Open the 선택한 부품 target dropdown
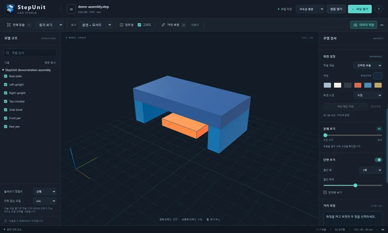Image resolution: width=388 pixels, height=233 pixels. coord(368,65)
